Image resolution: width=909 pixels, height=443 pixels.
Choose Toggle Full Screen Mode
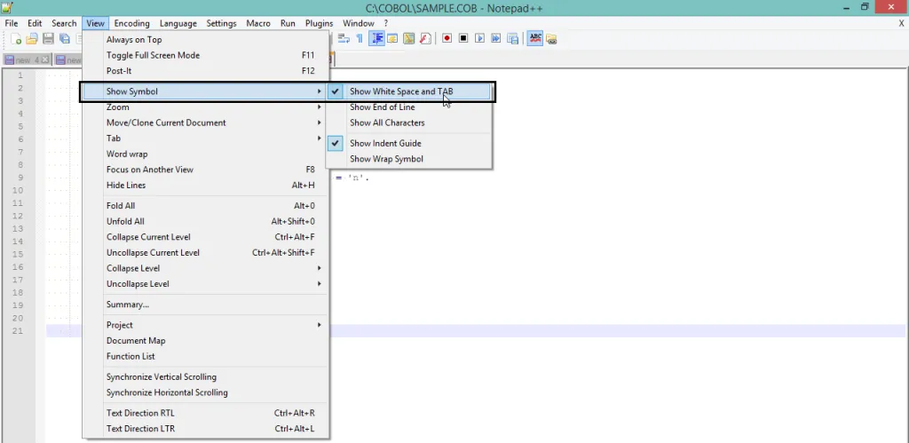[206, 56]
